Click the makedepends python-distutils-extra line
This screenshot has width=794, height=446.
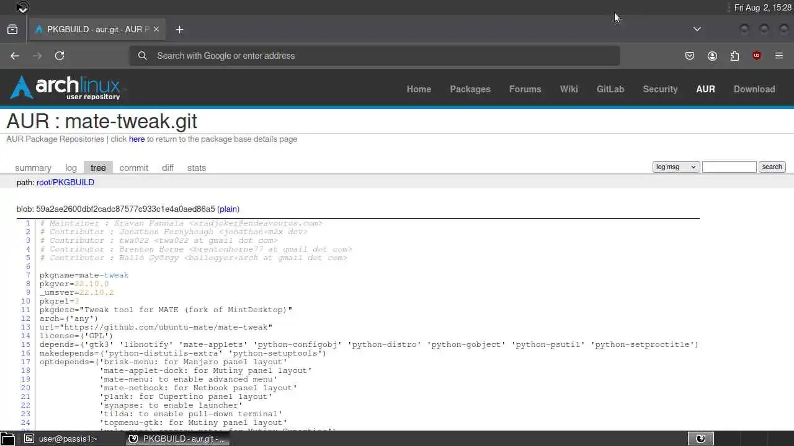[183, 353]
